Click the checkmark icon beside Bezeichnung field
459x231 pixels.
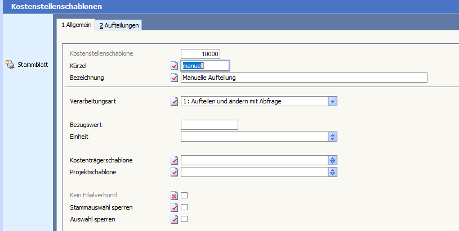[x=174, y=78]
